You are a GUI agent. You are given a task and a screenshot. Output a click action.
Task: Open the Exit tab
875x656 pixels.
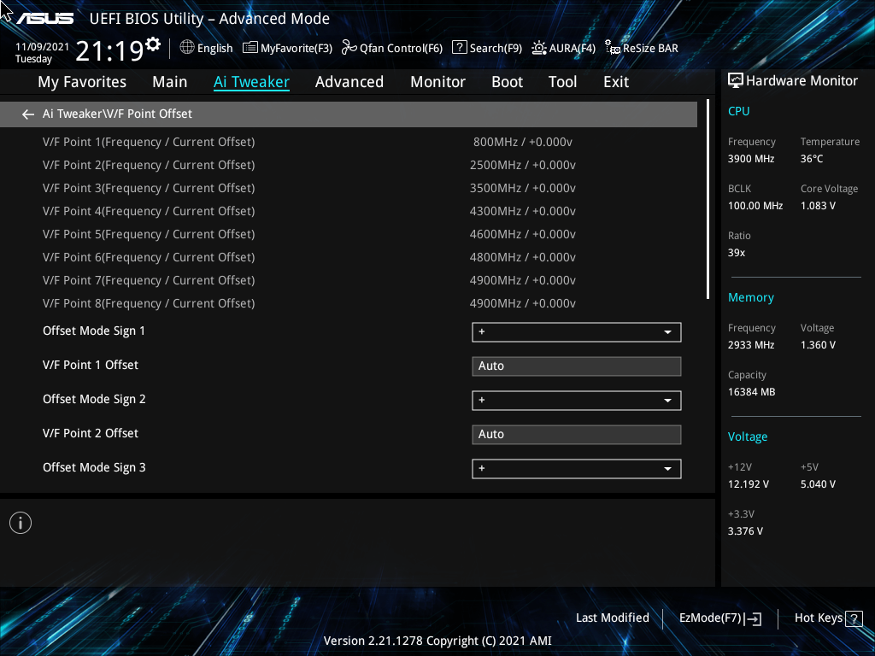click(x=616, y=82)
